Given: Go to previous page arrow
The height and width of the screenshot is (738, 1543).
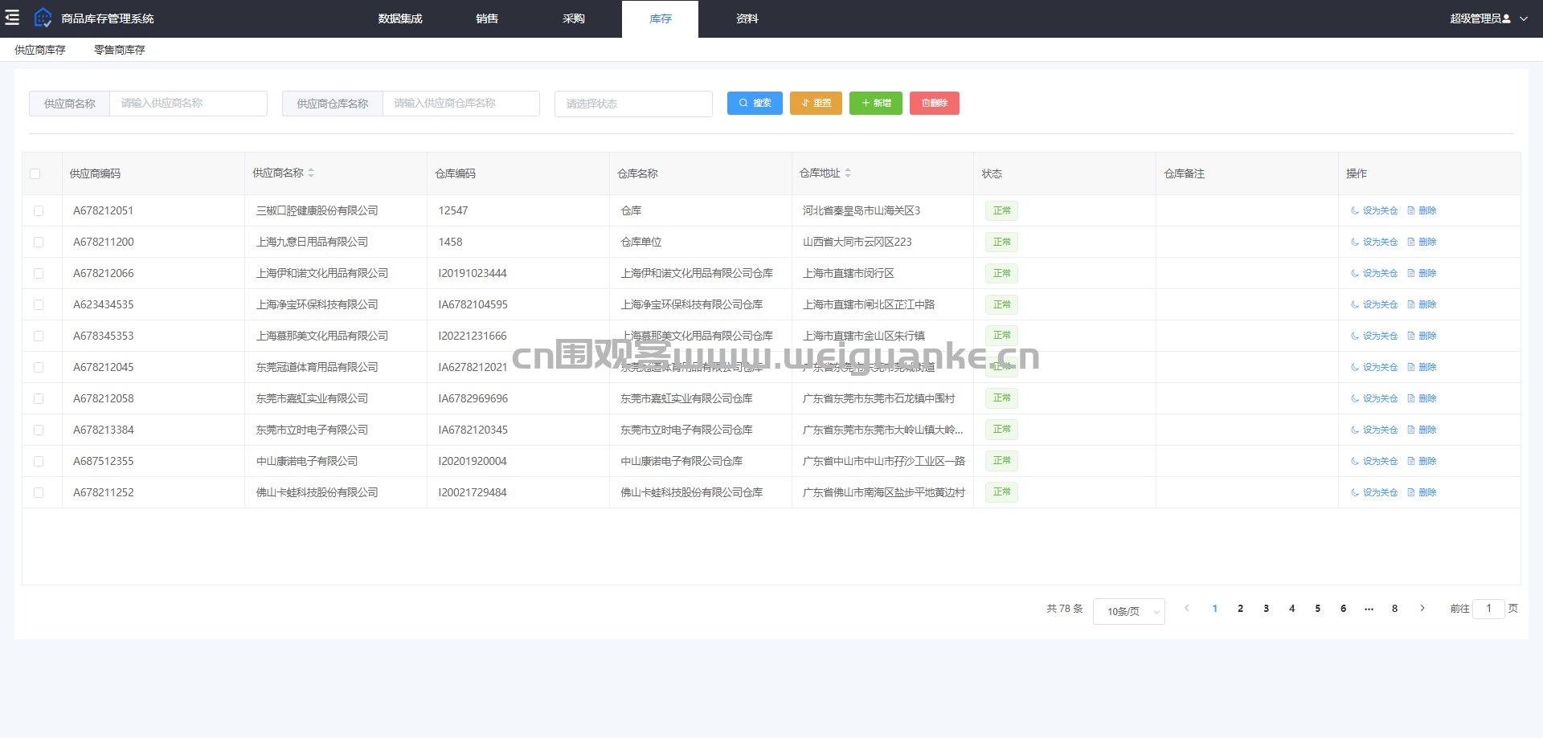Looking at the screenshot, I should pos(1187,608).
